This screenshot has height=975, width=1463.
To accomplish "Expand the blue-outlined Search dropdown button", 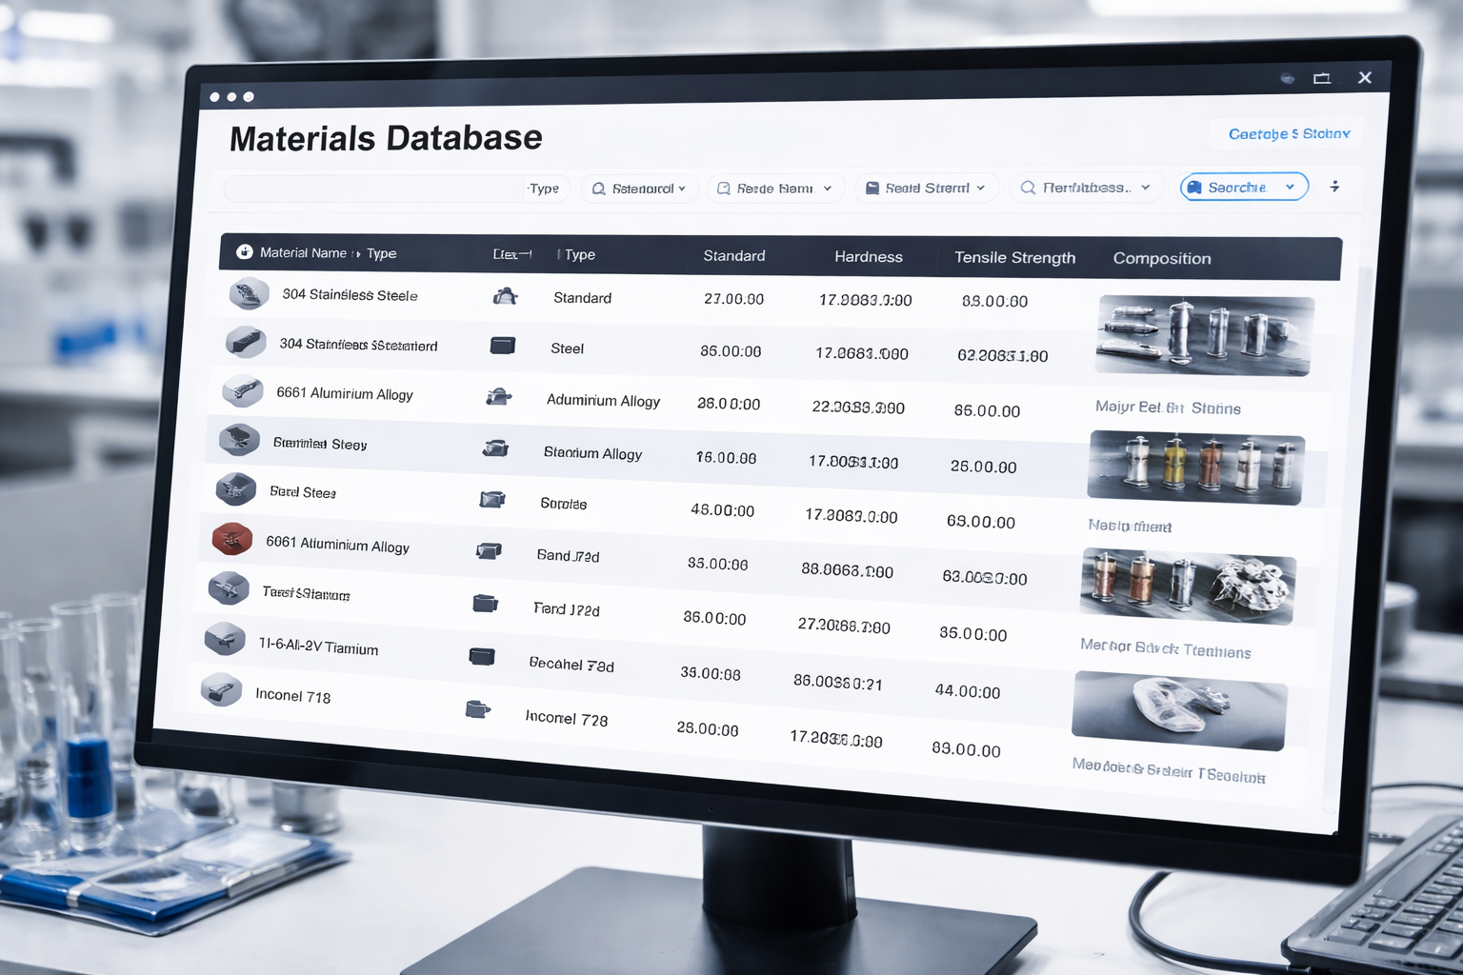I will pos(1243,188).
